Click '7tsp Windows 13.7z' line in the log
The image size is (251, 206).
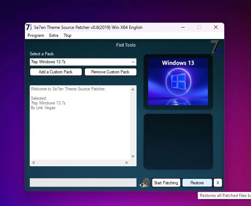[48, 103]
